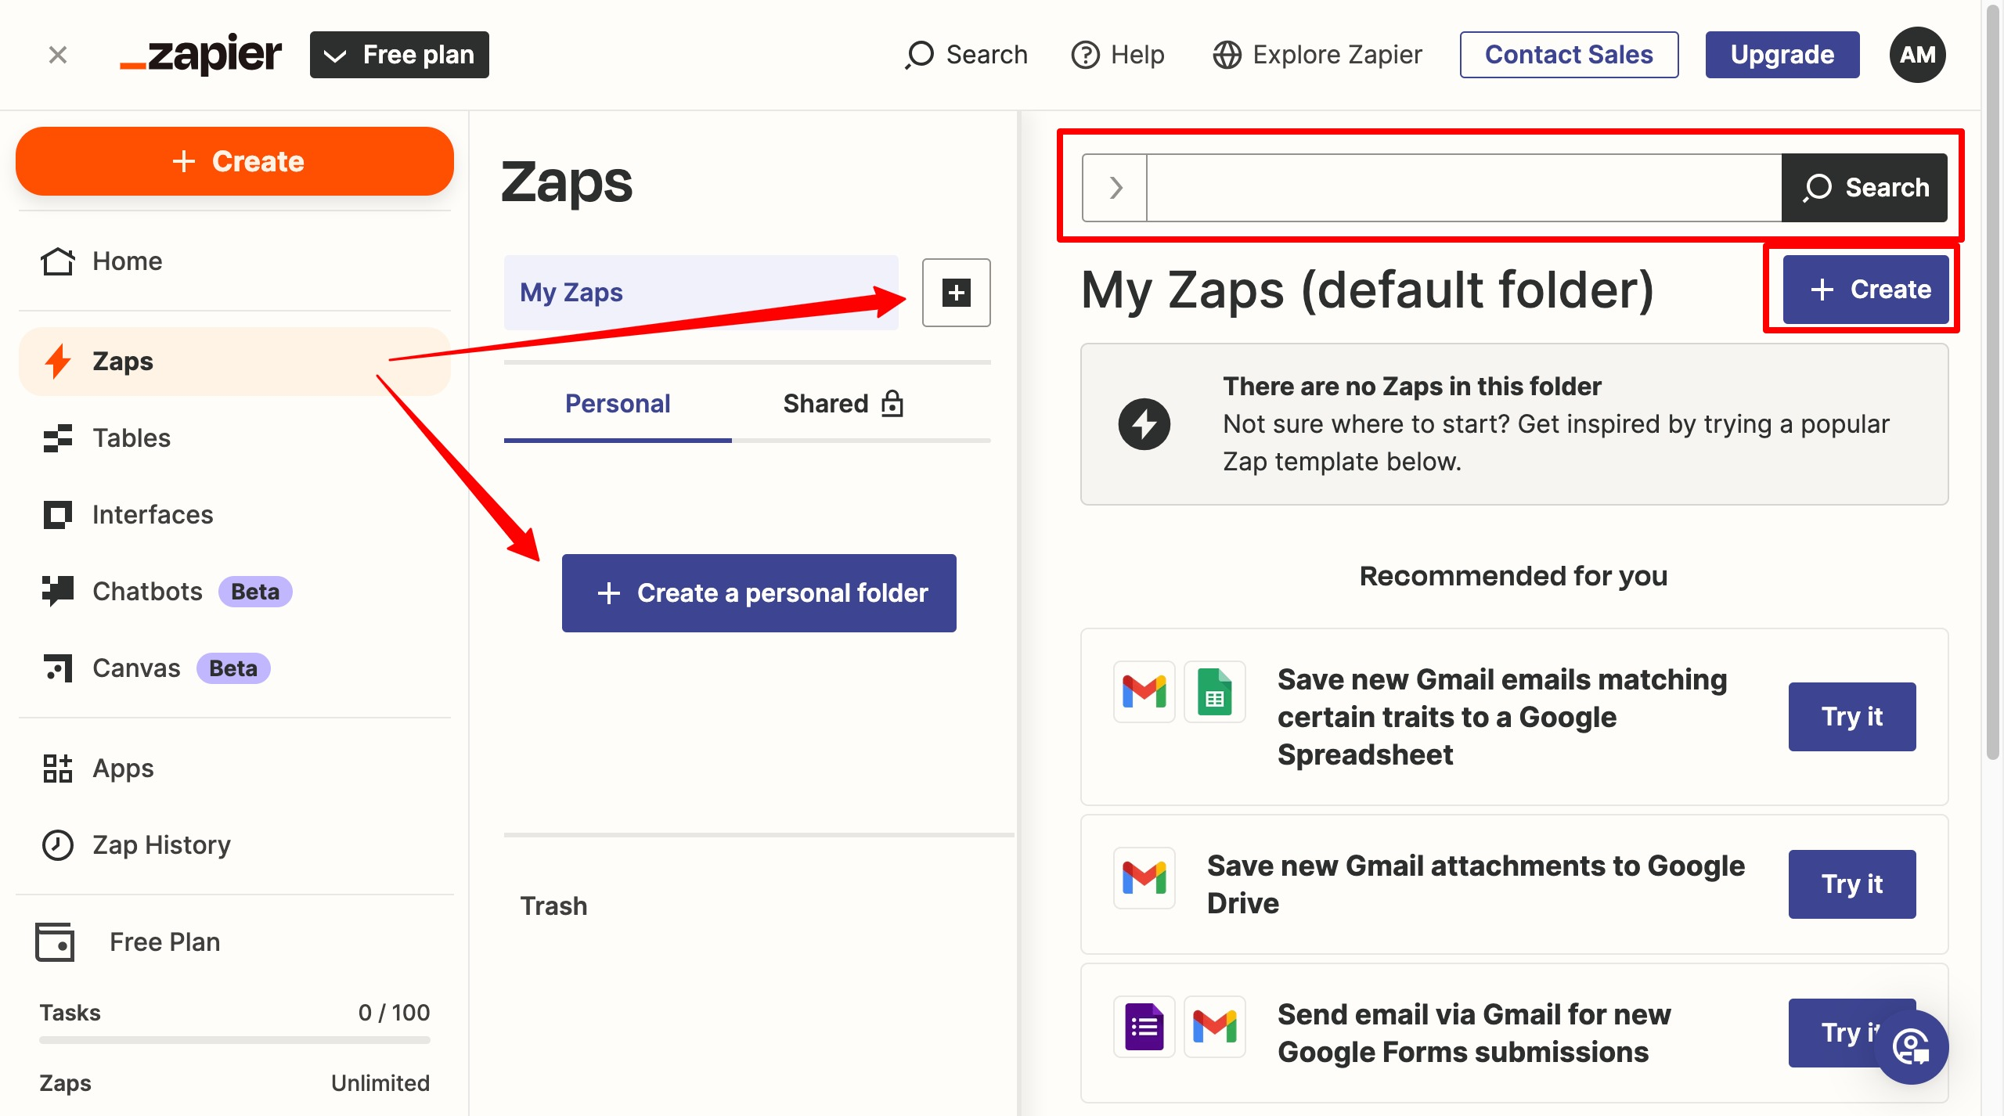The height and width of the screenshot is (1116, 2004).
Task: Select the Personal tab
Action: pos(618,404)
